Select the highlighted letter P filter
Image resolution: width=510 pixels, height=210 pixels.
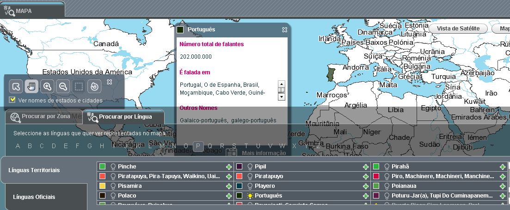point(198,146)
